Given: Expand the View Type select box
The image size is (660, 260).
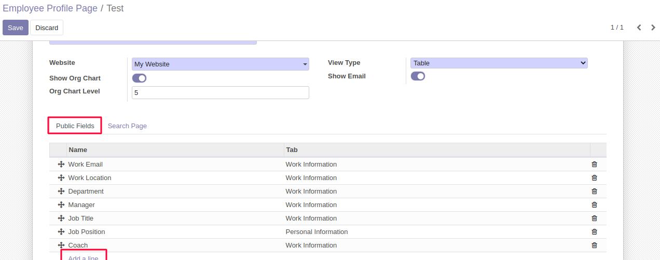Looking at the screenshot, I should (x=499, y=63).
